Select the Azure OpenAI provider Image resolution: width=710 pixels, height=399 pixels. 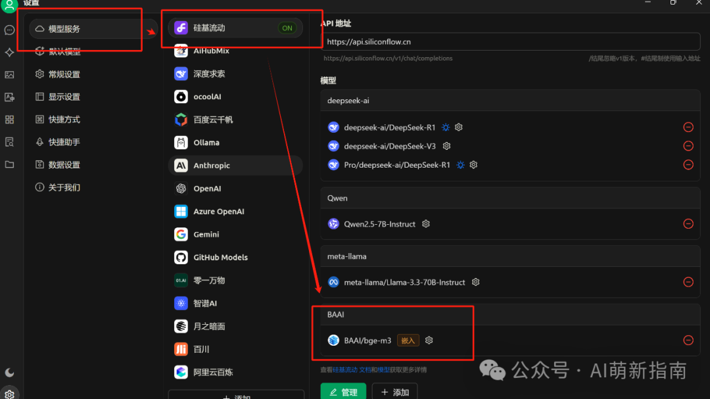pyautogui.click(x=235, y=212)
